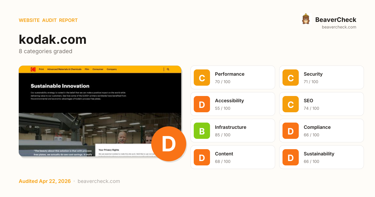The image size is (375, 197).
Task: Click the SEO grade C badge
Action: (x=291, y=104)
